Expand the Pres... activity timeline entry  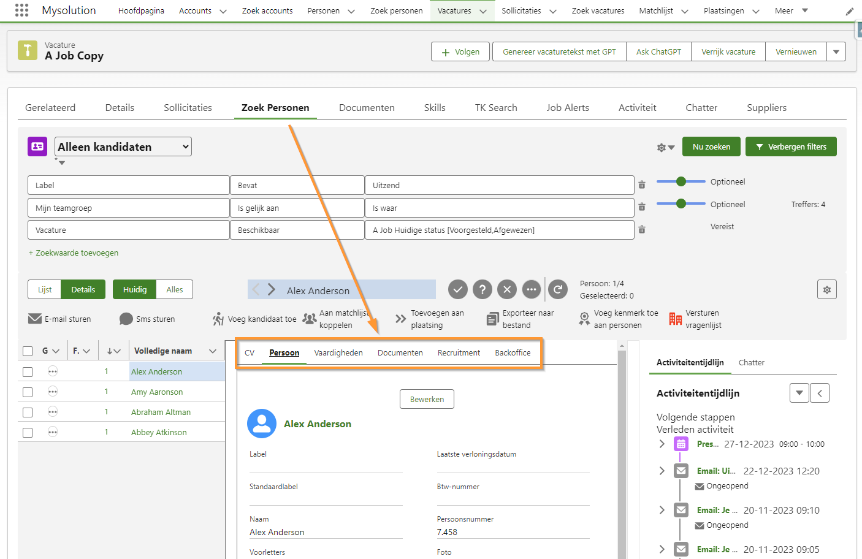tap(662, 444)
